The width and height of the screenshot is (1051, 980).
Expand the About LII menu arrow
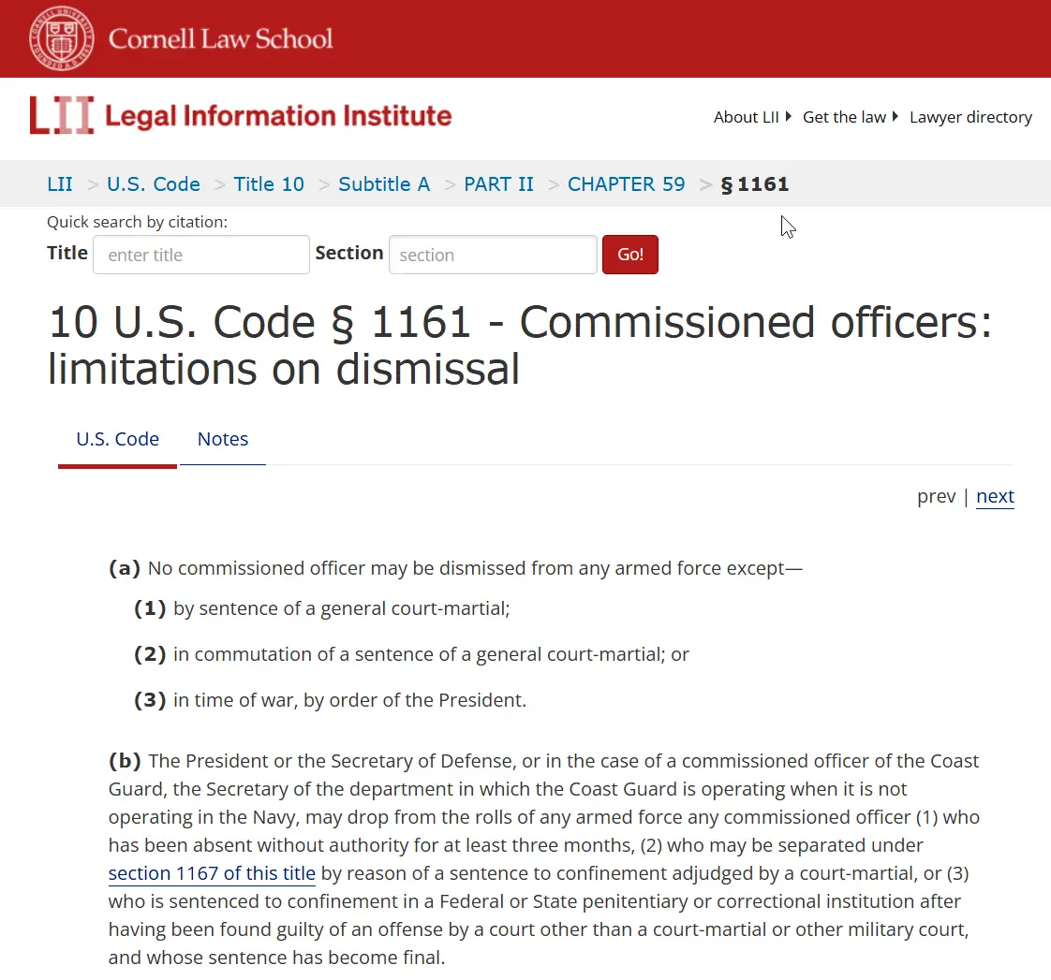click(x=787, y=117)
